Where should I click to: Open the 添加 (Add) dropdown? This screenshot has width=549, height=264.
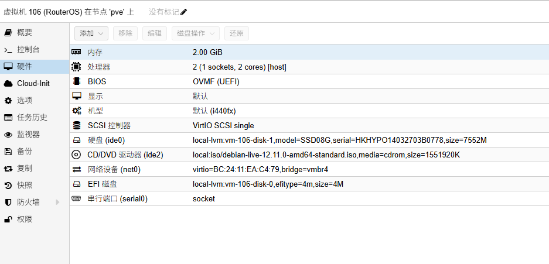(x=91, y=33)
